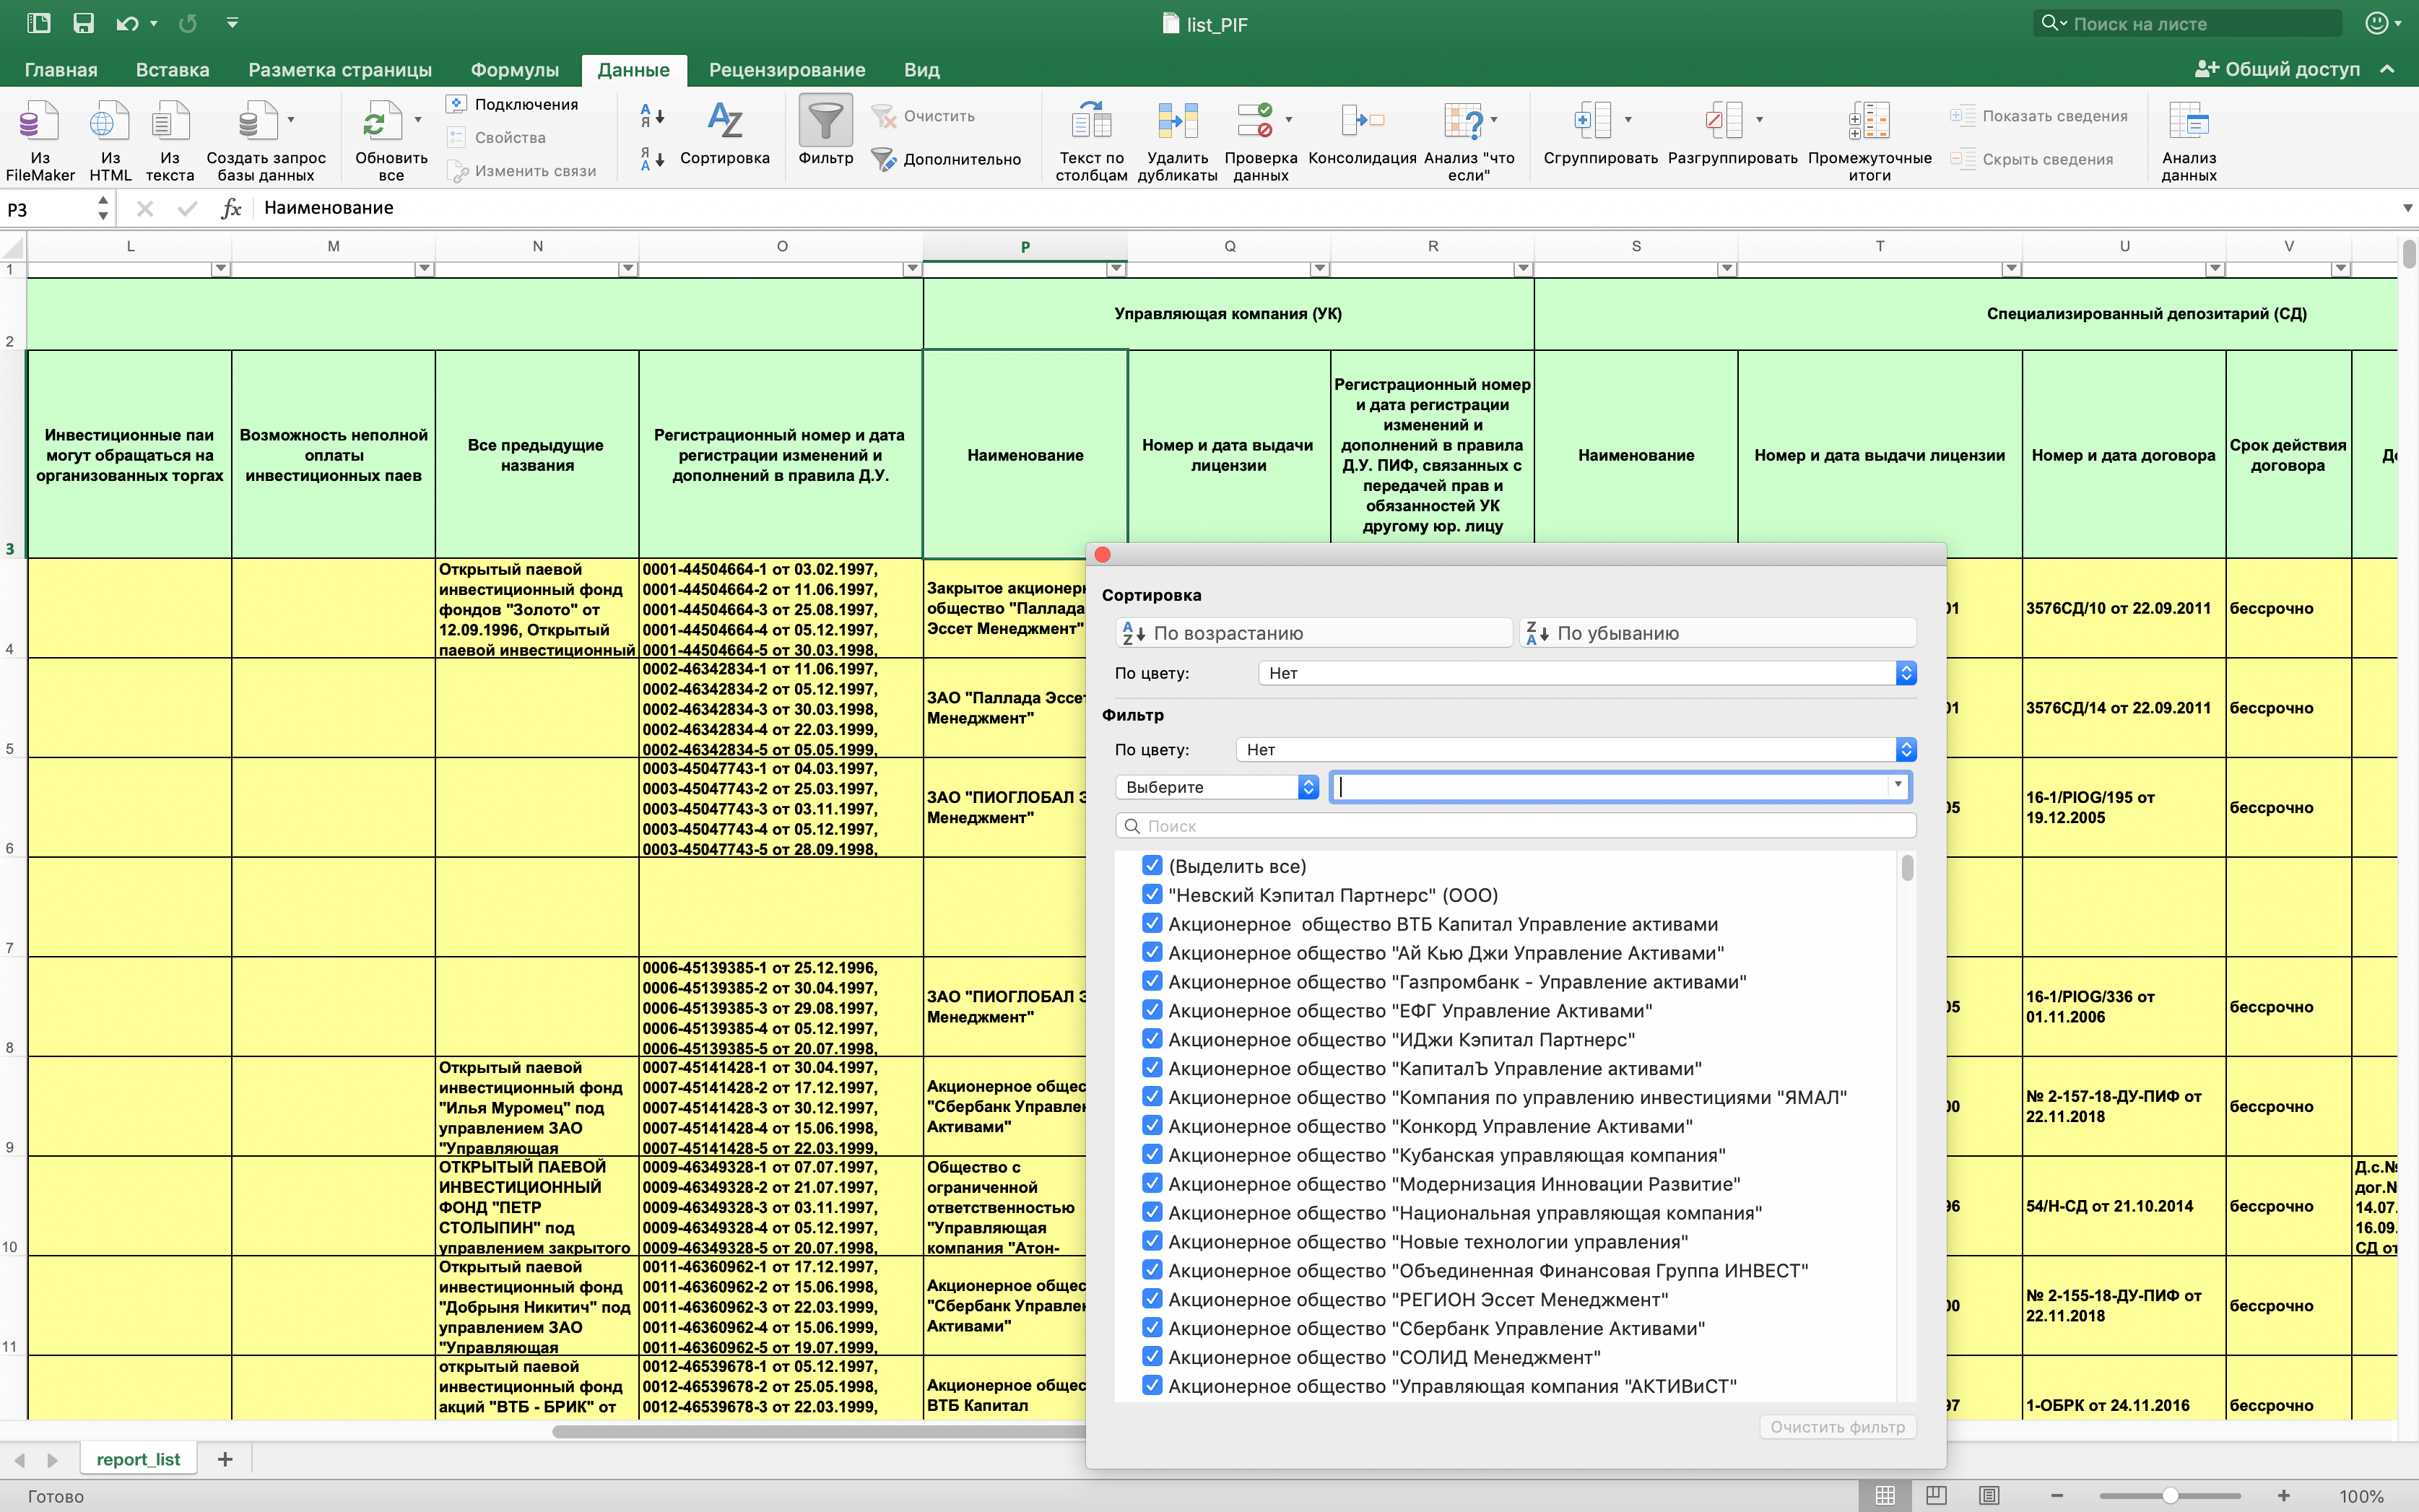Create a new database query
Image resolution: width=2419 pixels, height=1512 pixels.
point(265,140)
